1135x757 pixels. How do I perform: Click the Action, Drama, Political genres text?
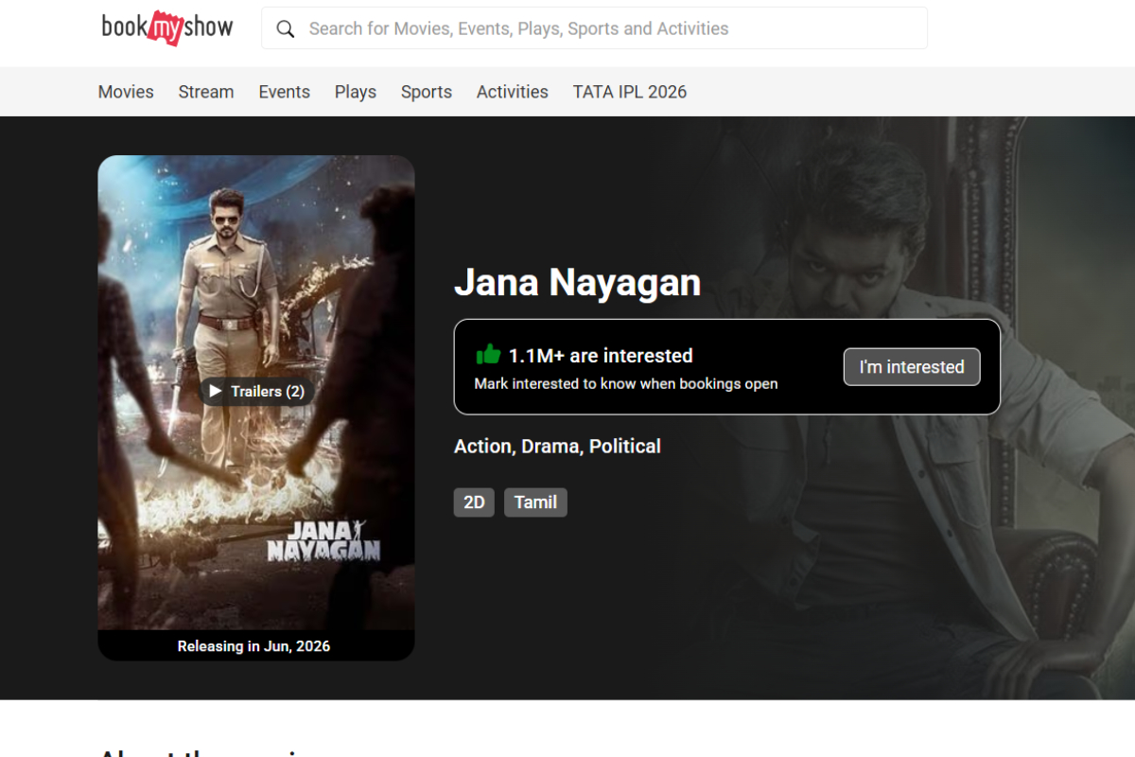[557, 446]
